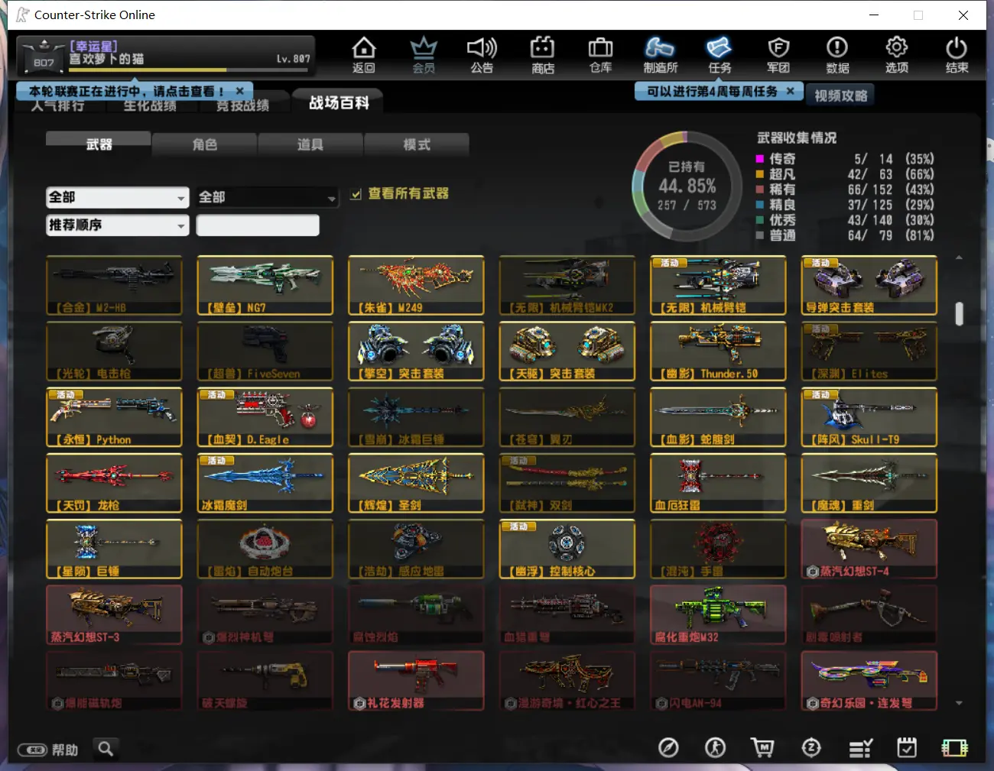Click the running figure icon in bottom bar
This screenshot has width=994, height=771.
point(715,748)
